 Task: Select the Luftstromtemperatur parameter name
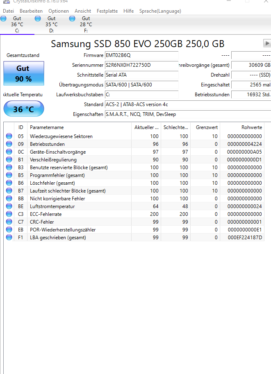[x=52, y=206]
